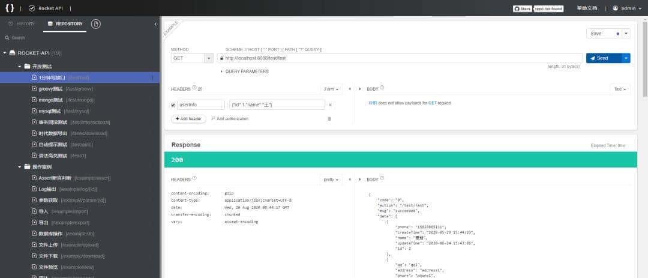Click the kebab menu on the selected API row
Image resolution: width=648 pixels, height=278 pixels.
point(152,77)
